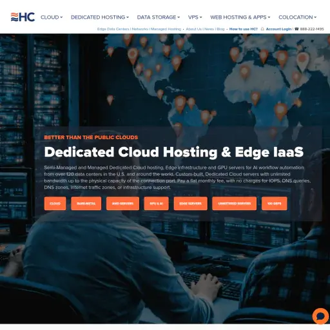Click the HC logo to go home
This screenshot has width=330, height=330.
click(x=23, y=17)
